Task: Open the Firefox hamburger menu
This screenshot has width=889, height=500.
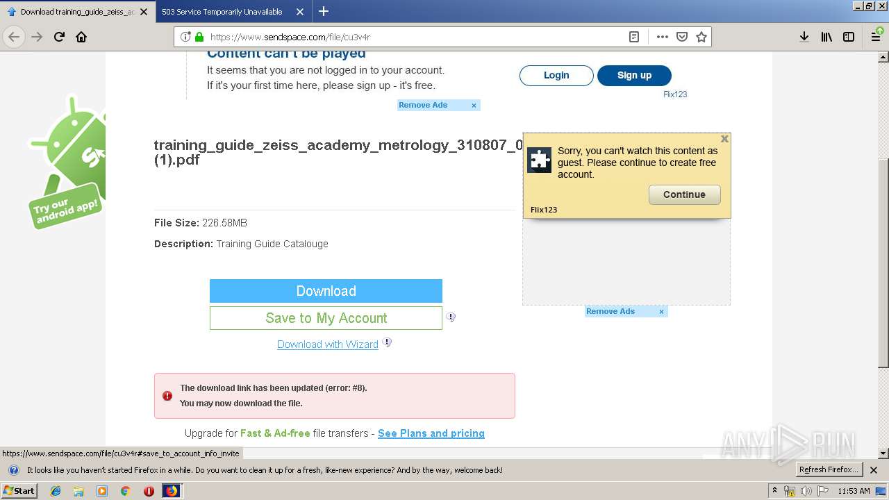Action: click(876, 37)
